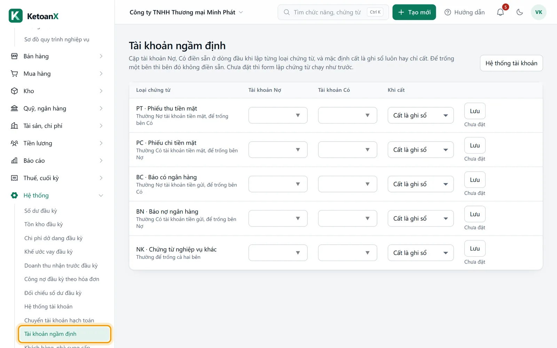Open Tồn kho đầu kỳ item
The height and width of the screenshot is (348, 557).
(44, 224)
